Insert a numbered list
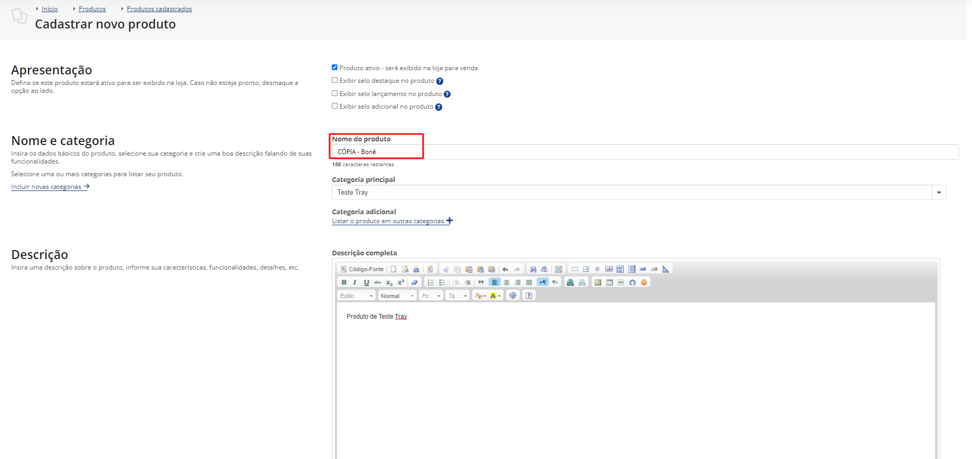This screenshot has width=972, height=459. tap(431, 282)
